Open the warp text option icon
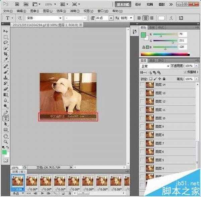The height and width of the screenshot is (197, 201). [x=172, y=18]
